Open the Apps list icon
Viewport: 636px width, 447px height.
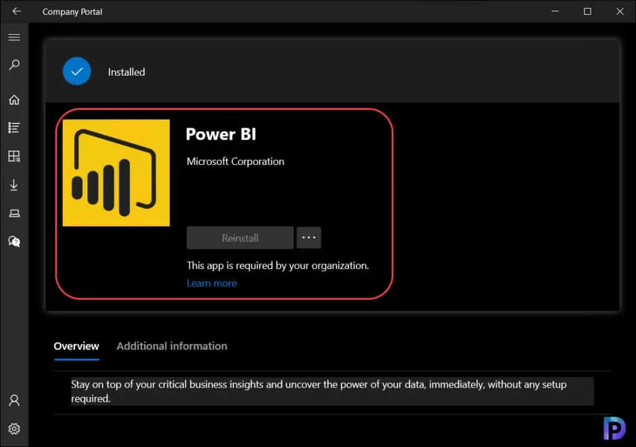14,128
